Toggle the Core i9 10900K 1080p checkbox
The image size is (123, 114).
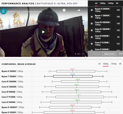92,23
